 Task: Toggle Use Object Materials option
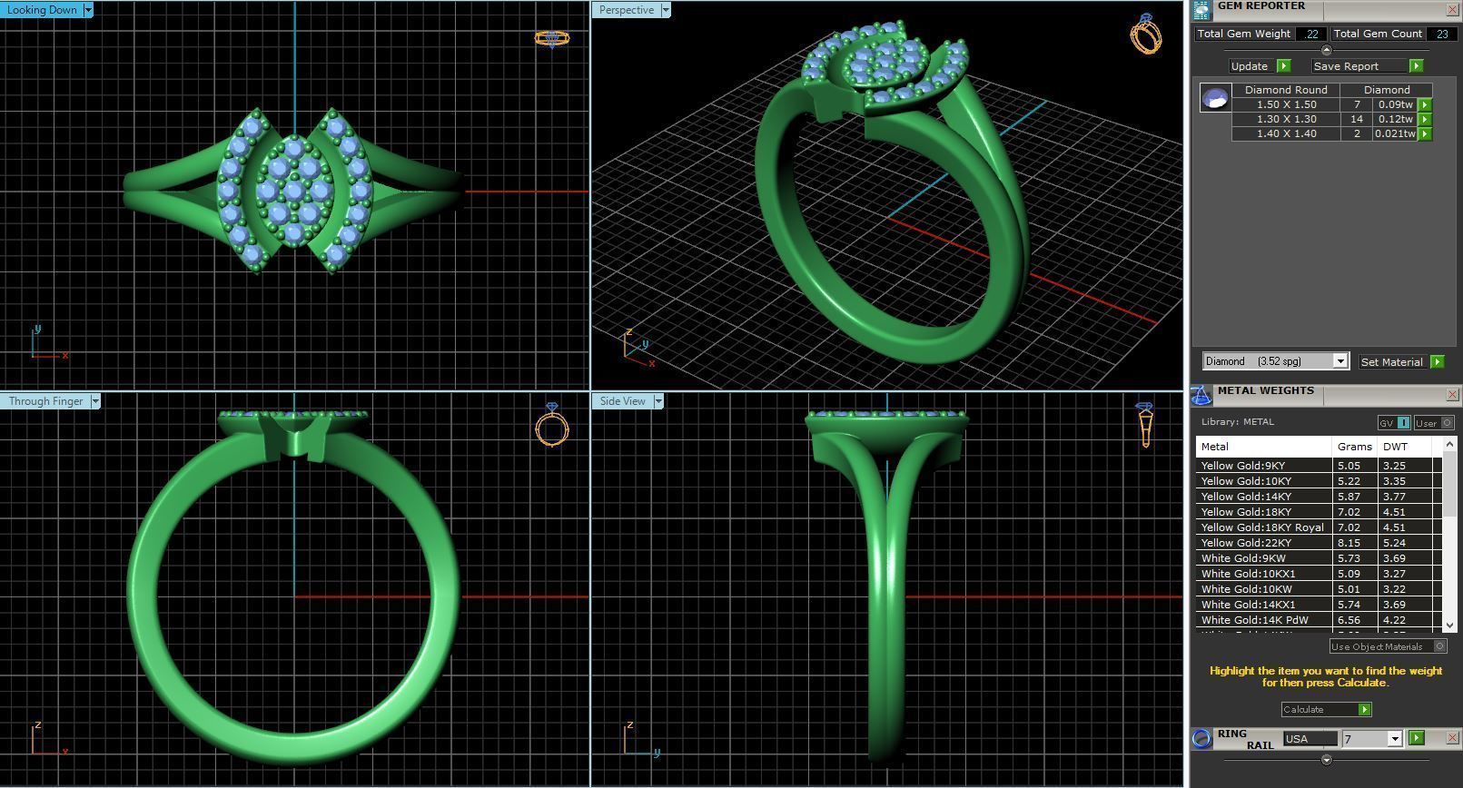tap(1388, 646)
